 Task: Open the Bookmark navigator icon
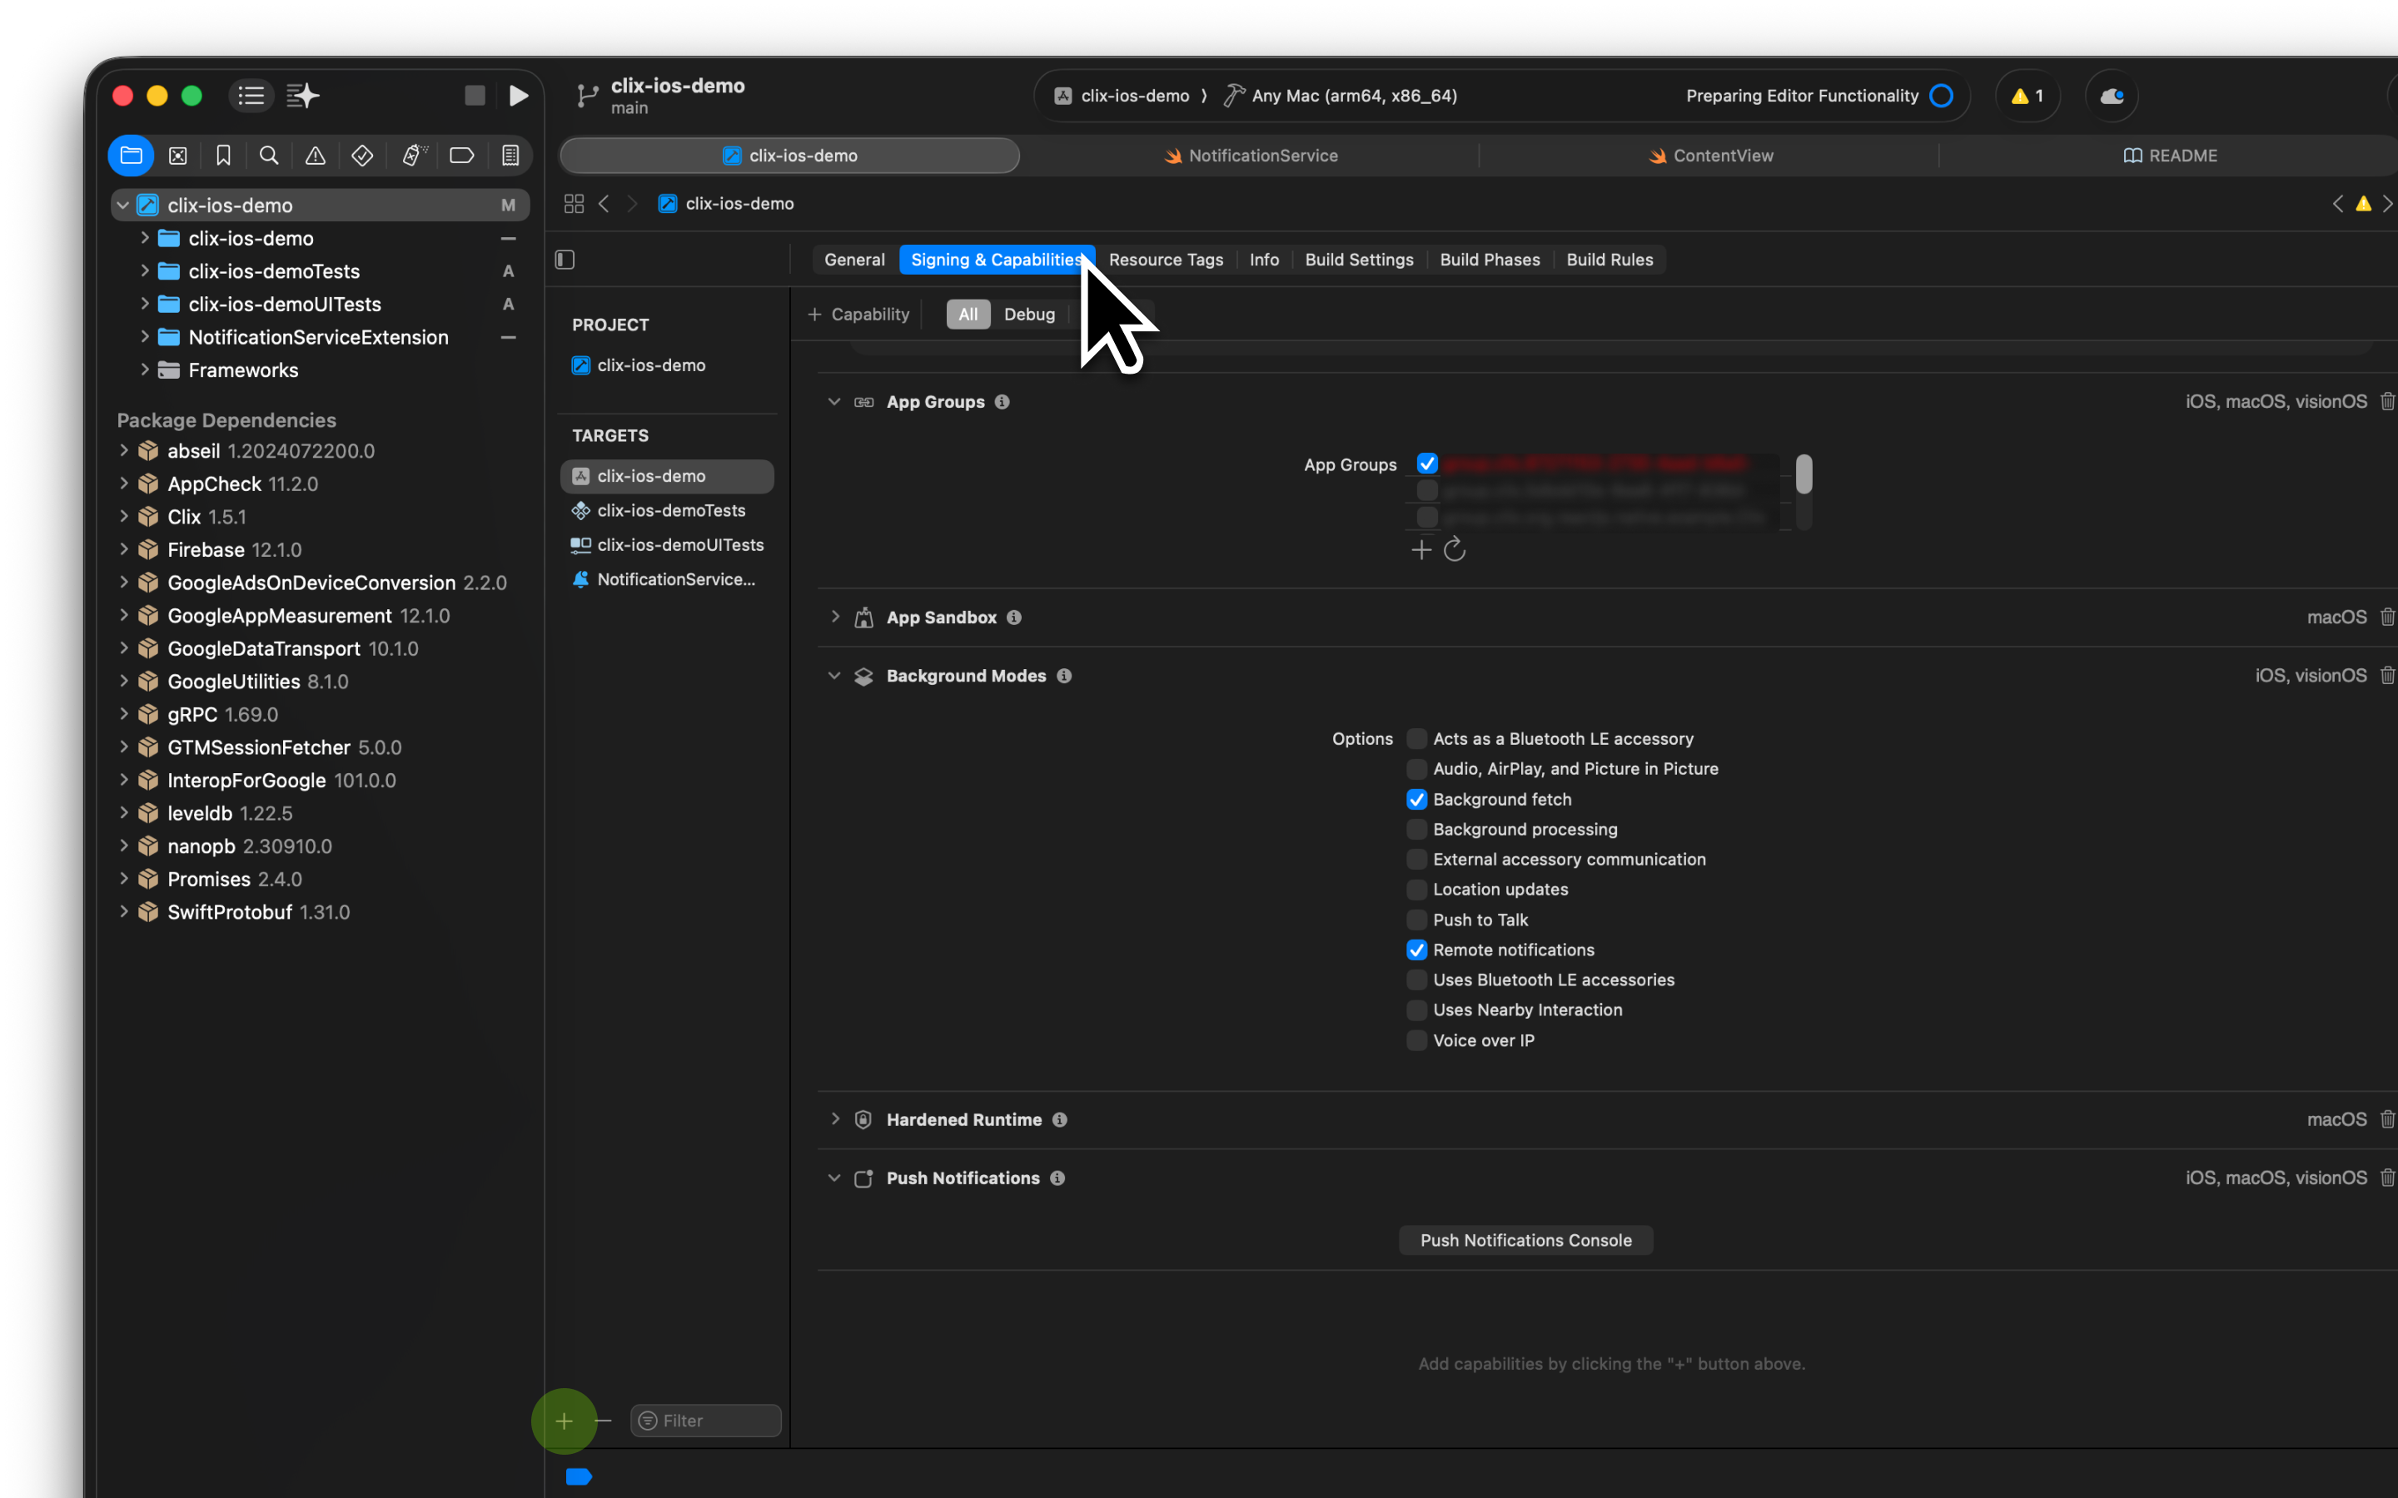coord(223,156)
